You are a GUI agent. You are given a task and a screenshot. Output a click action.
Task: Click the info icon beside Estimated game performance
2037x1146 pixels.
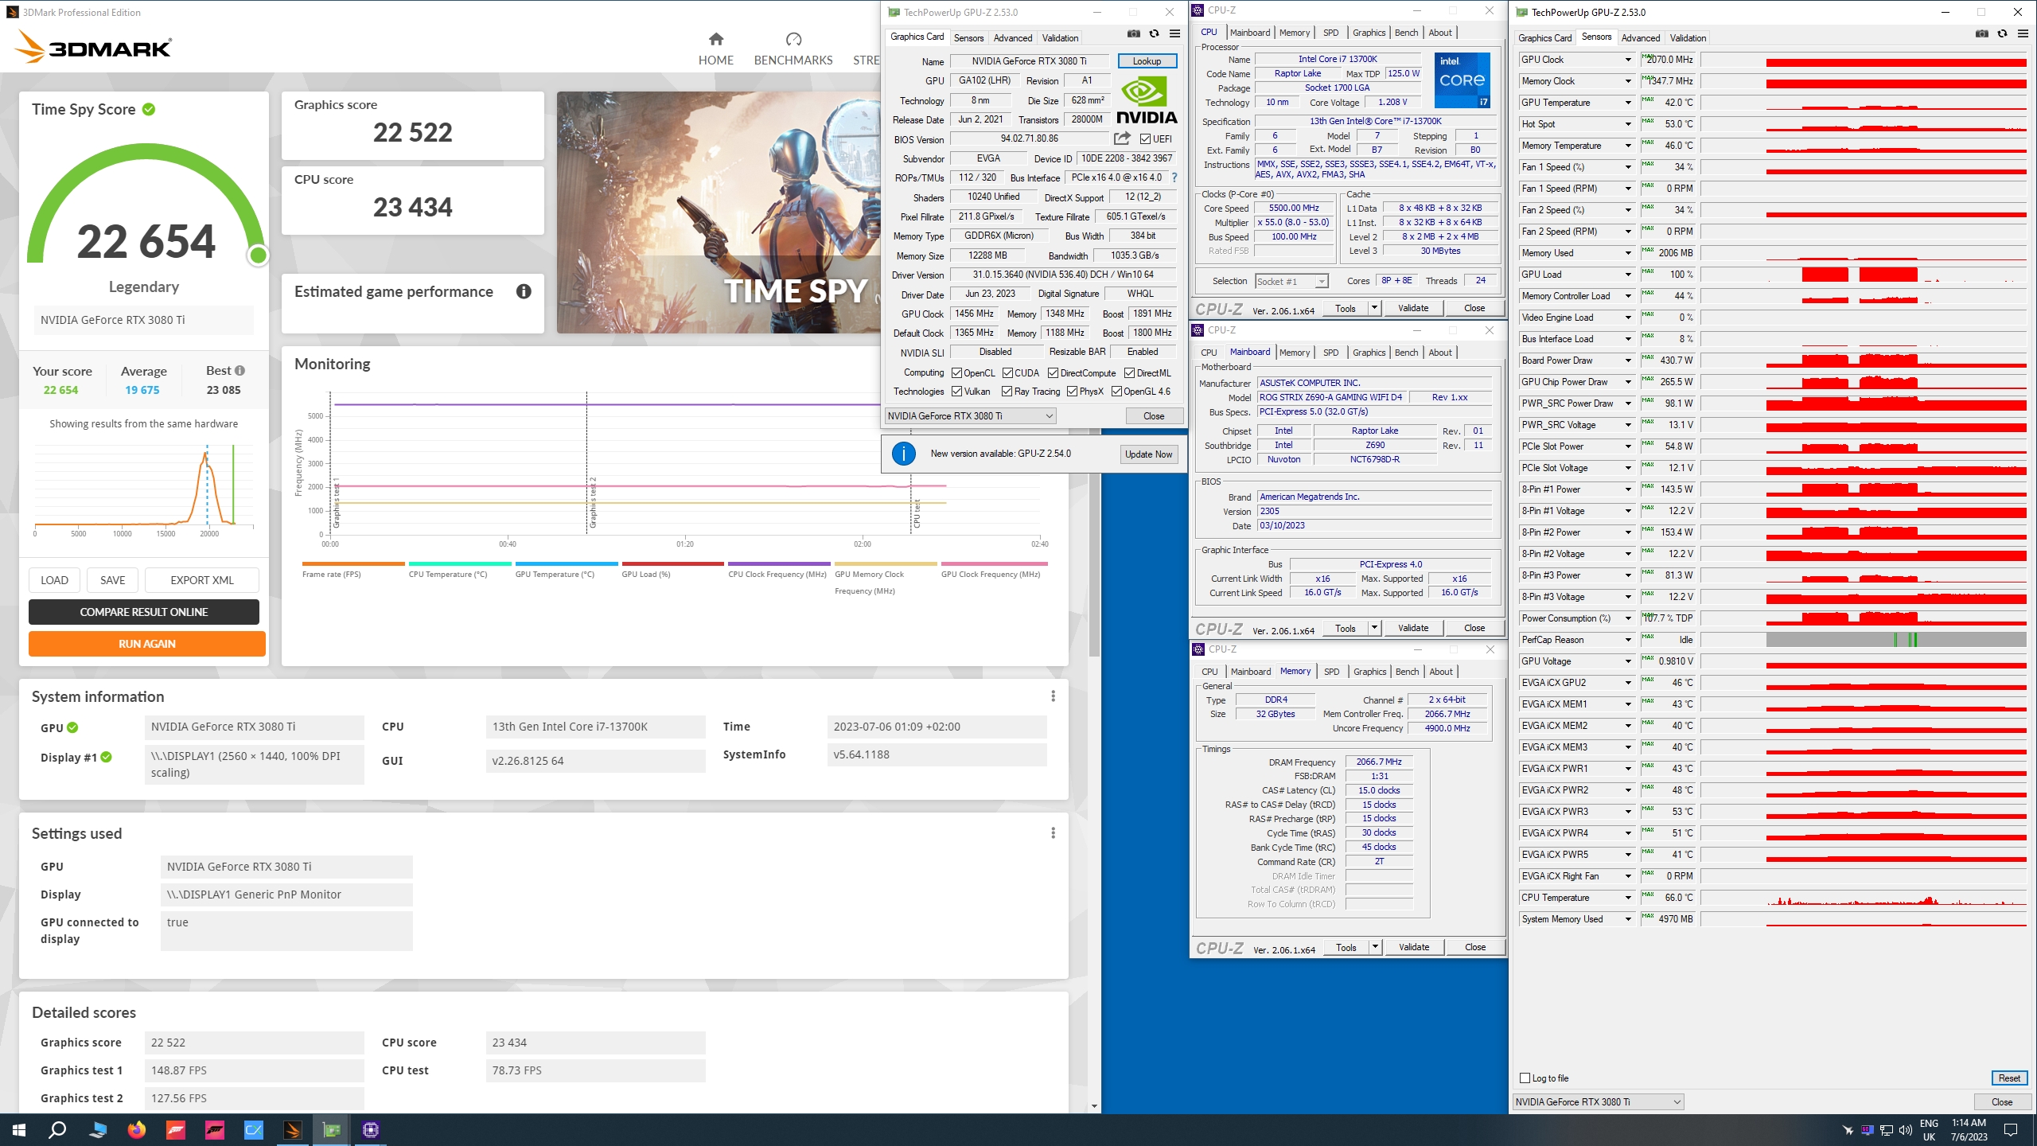[524, 291]
